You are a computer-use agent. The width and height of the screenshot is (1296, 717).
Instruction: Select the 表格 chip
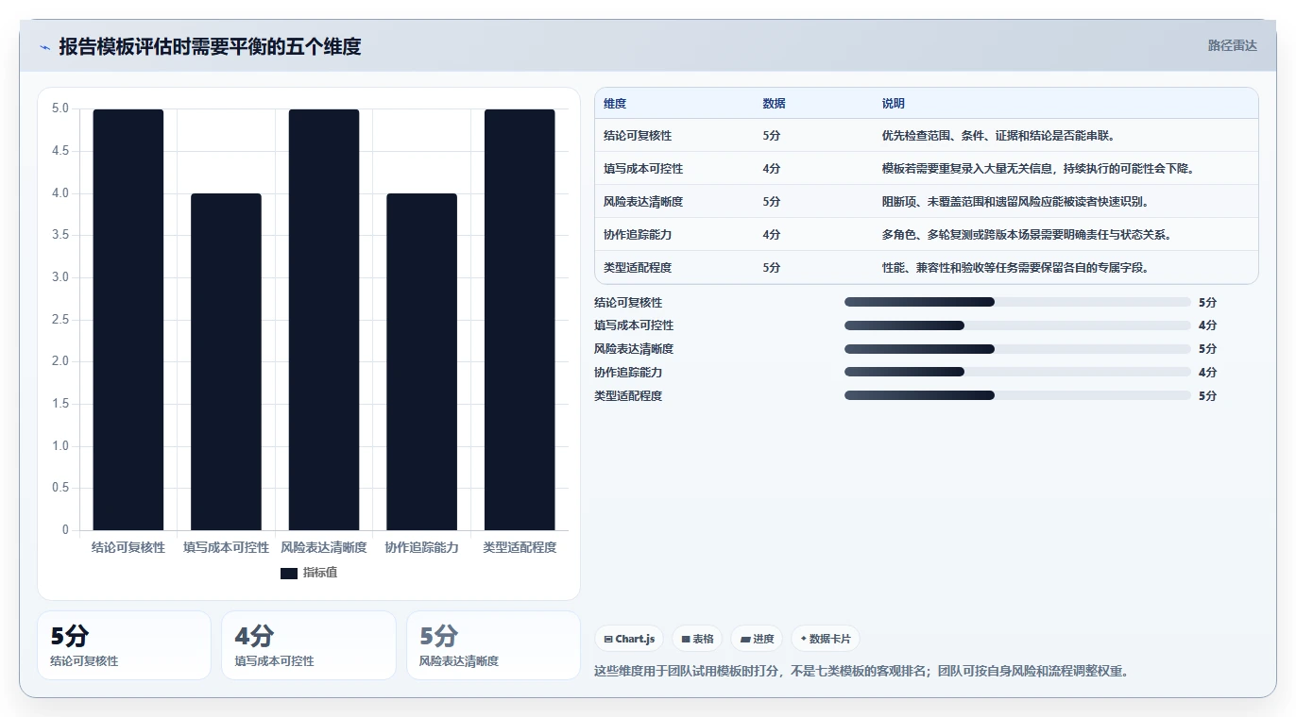click(697, 639)
